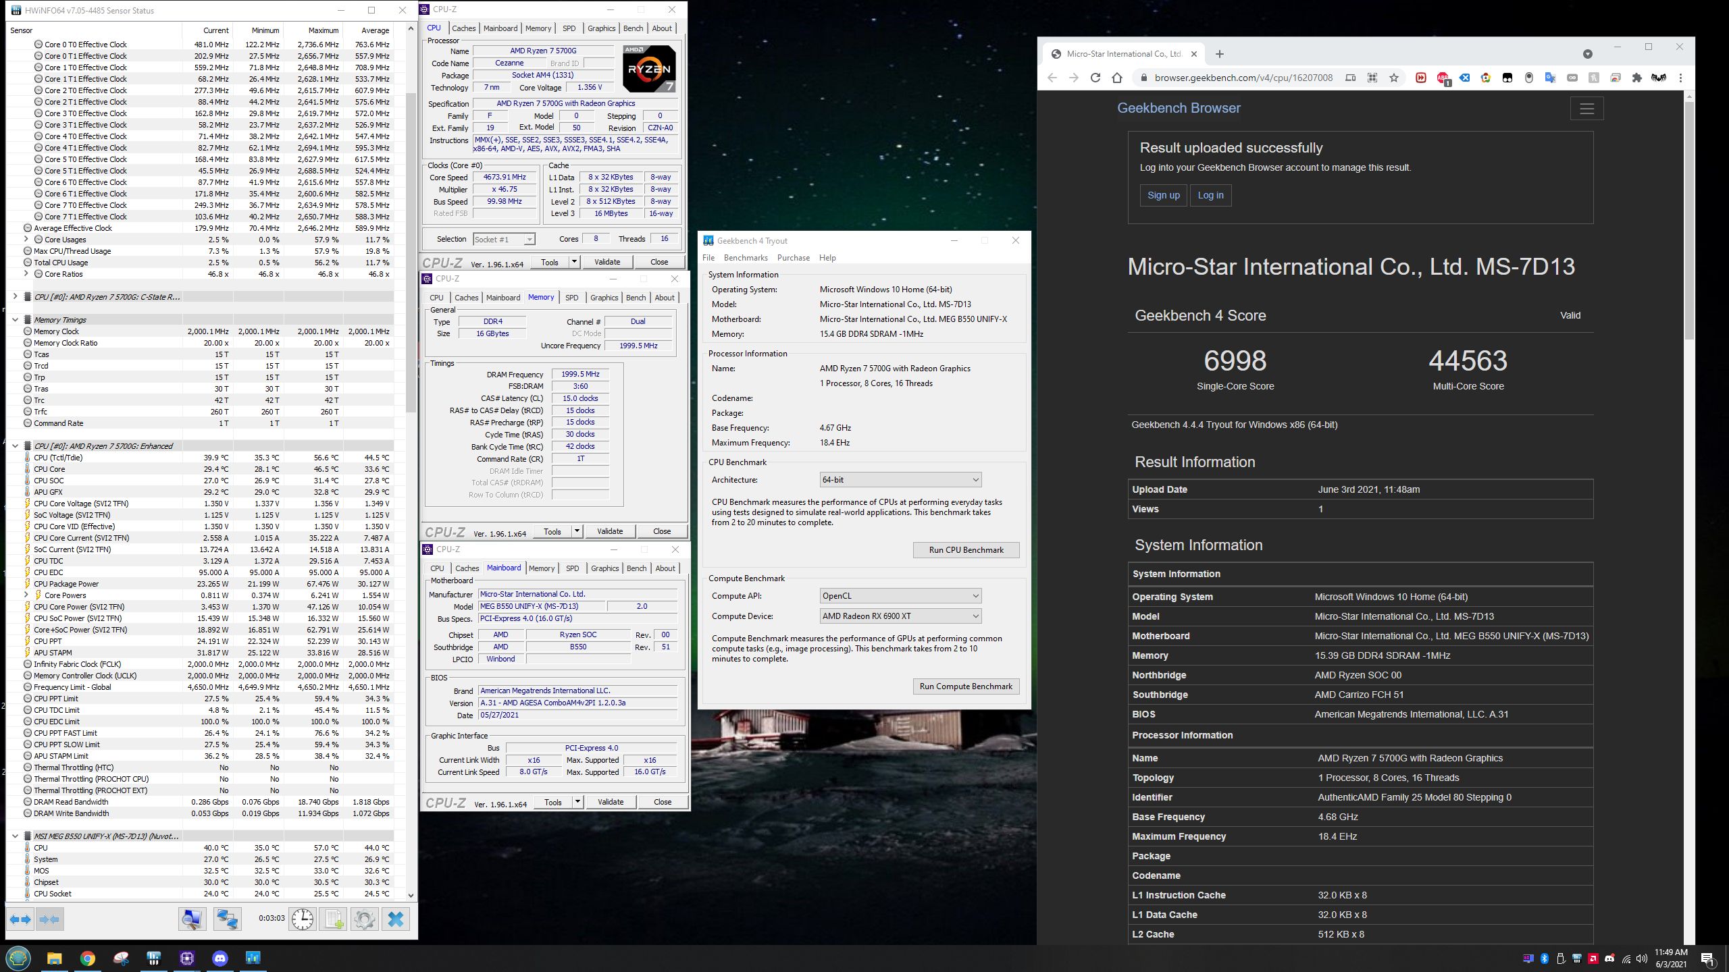Image resolution: width=1729 pixels, height=972 pixels.
Task: Click Close in bottom CPU-Z Mainboard window
Action: [663, 802]
